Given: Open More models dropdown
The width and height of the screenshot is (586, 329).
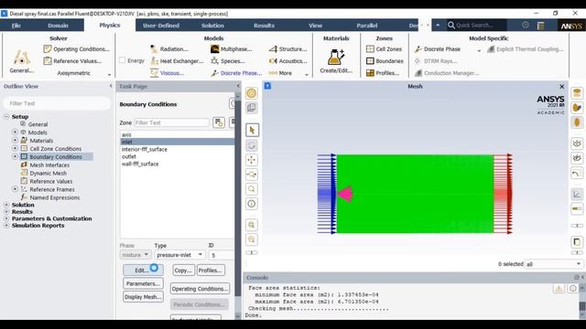Looking at the screenshot, I should tap(288, 73).
